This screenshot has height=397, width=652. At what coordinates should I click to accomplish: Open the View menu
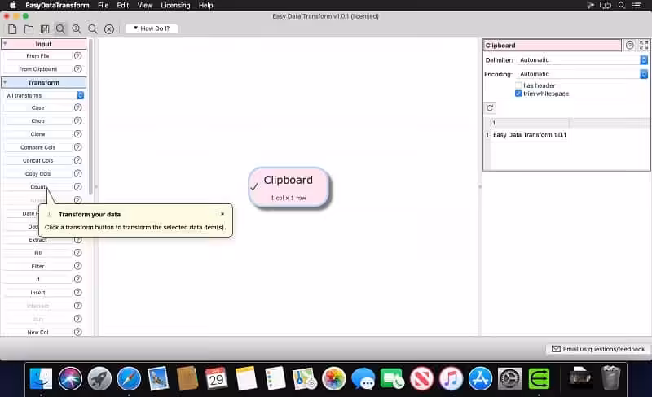coord(145,5)
